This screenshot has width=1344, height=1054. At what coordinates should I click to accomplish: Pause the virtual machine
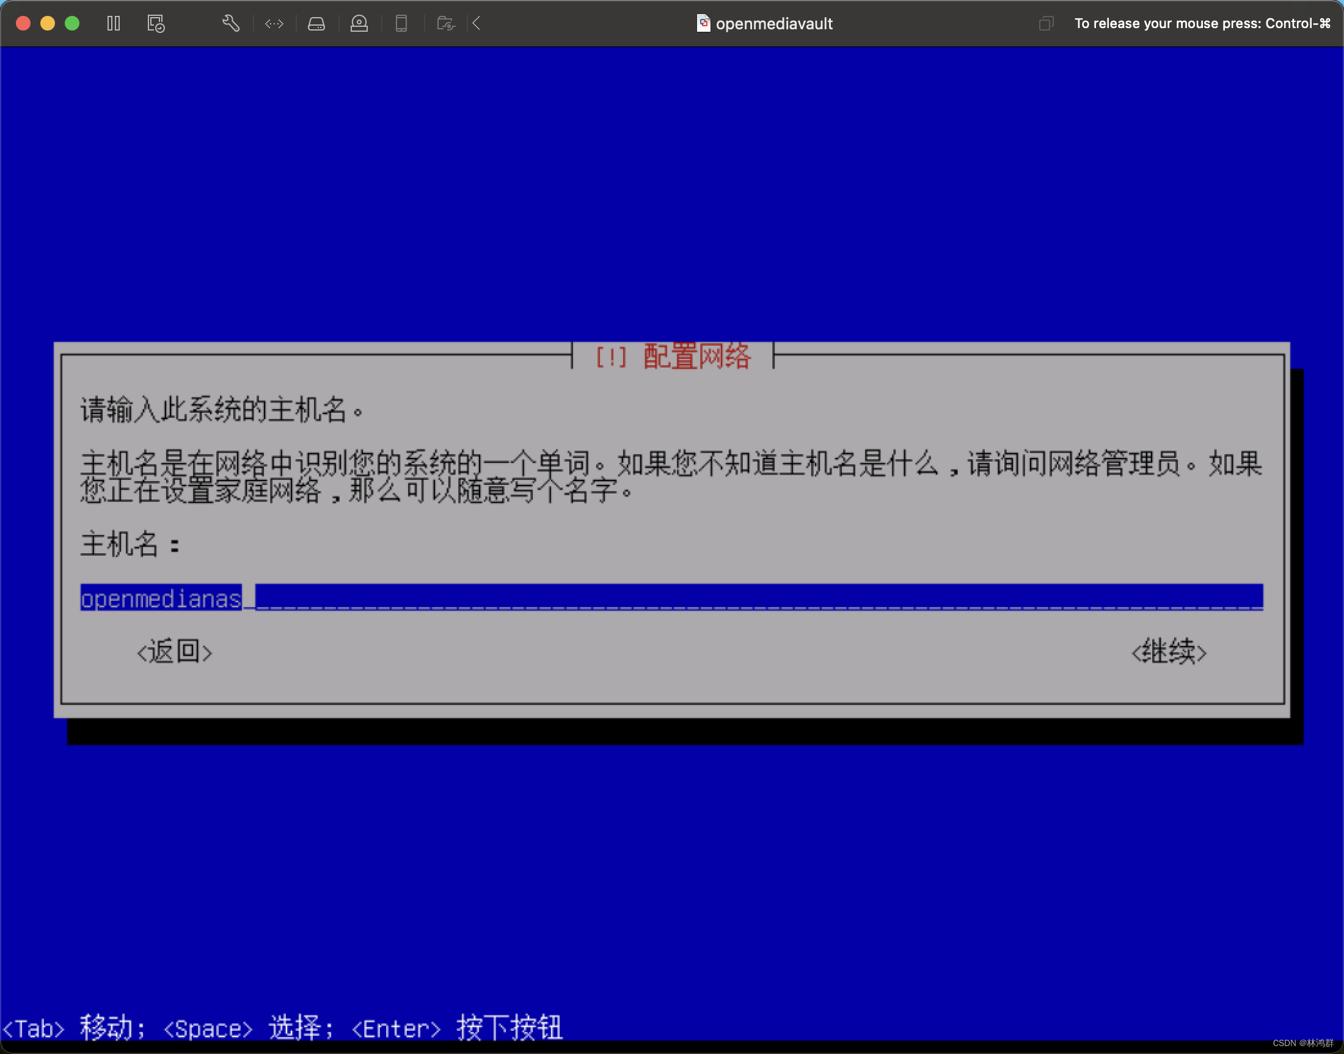click(114, 23)
